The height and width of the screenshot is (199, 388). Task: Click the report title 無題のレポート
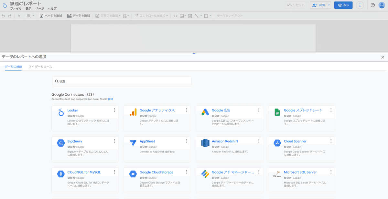[x=26, y=3]
